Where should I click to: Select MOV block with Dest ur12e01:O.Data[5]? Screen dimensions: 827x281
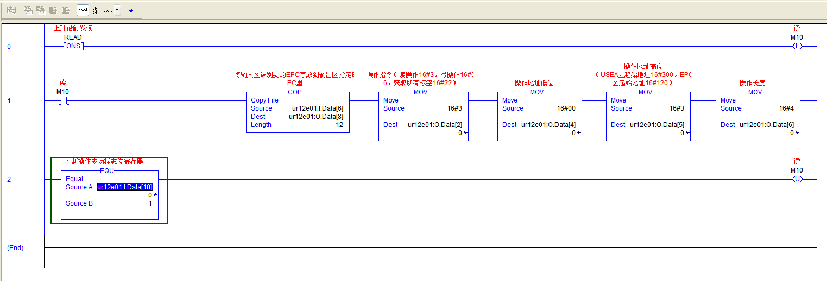pyautogui.click(x=648, y=116)
